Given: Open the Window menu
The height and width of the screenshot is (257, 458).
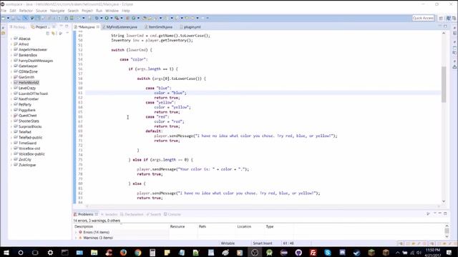Looking at the screenshot, I should pos(112,11).
